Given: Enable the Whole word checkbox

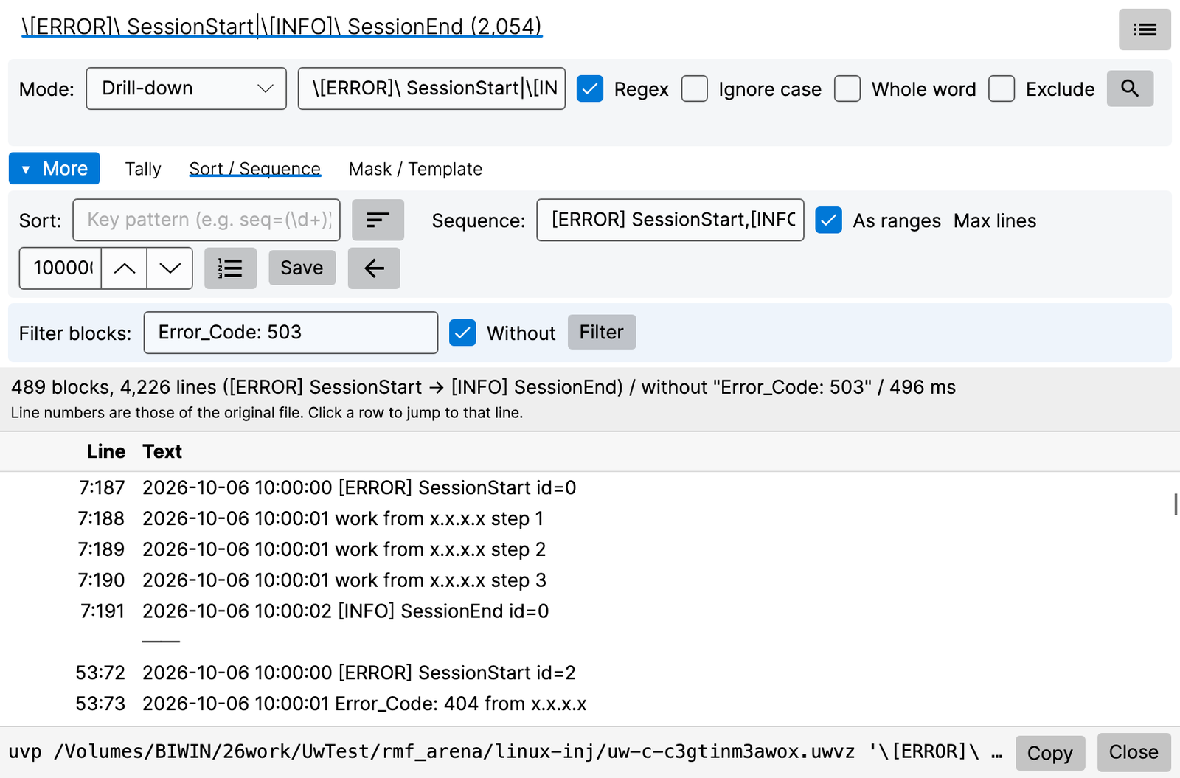Looking at the screenshot, I should click(x=847, y=88).
